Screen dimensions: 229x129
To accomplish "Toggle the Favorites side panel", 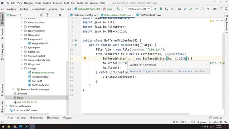I will tap(3, 107).
